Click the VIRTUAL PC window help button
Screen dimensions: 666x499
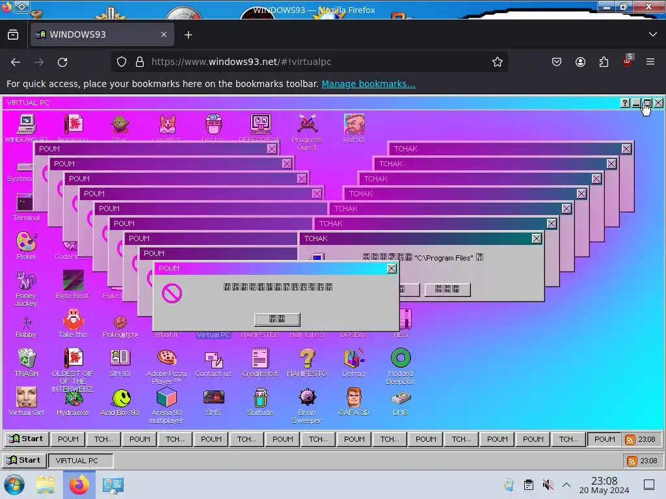[625, 103]
